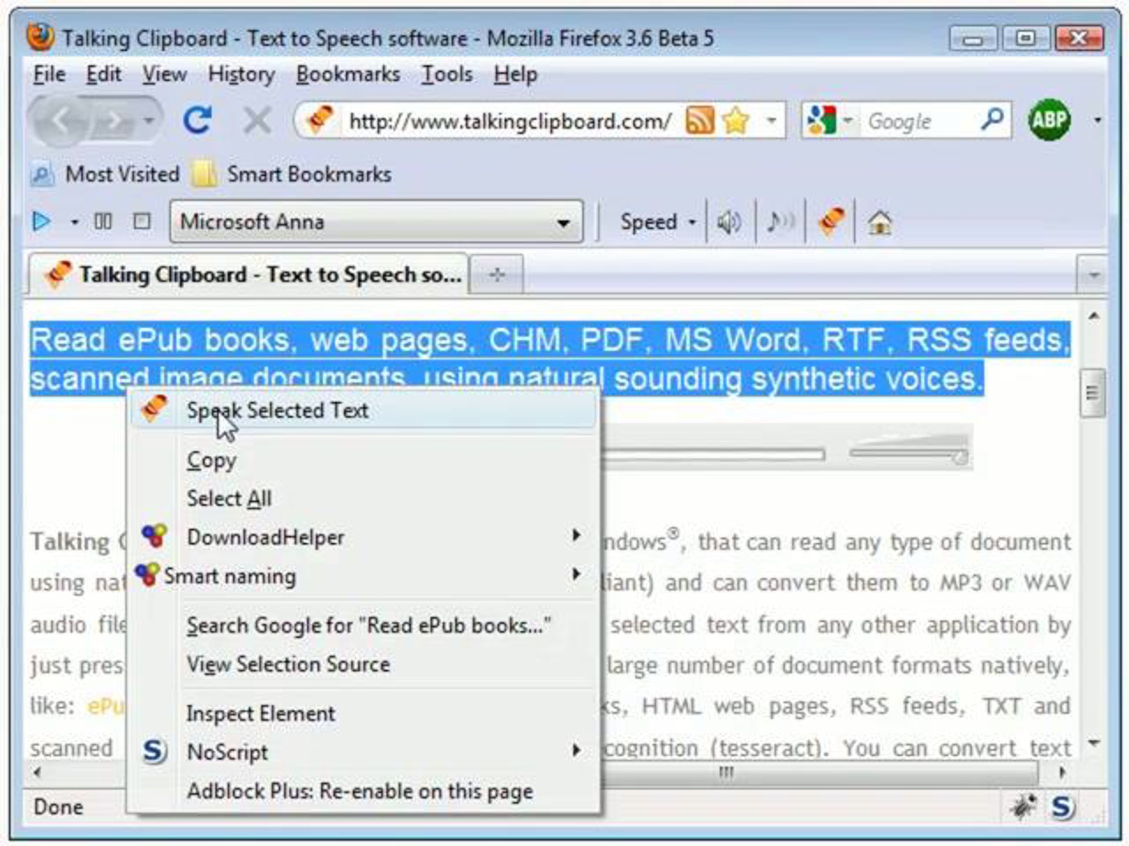Click the site favicon in address bar

(x=319, y=120)
